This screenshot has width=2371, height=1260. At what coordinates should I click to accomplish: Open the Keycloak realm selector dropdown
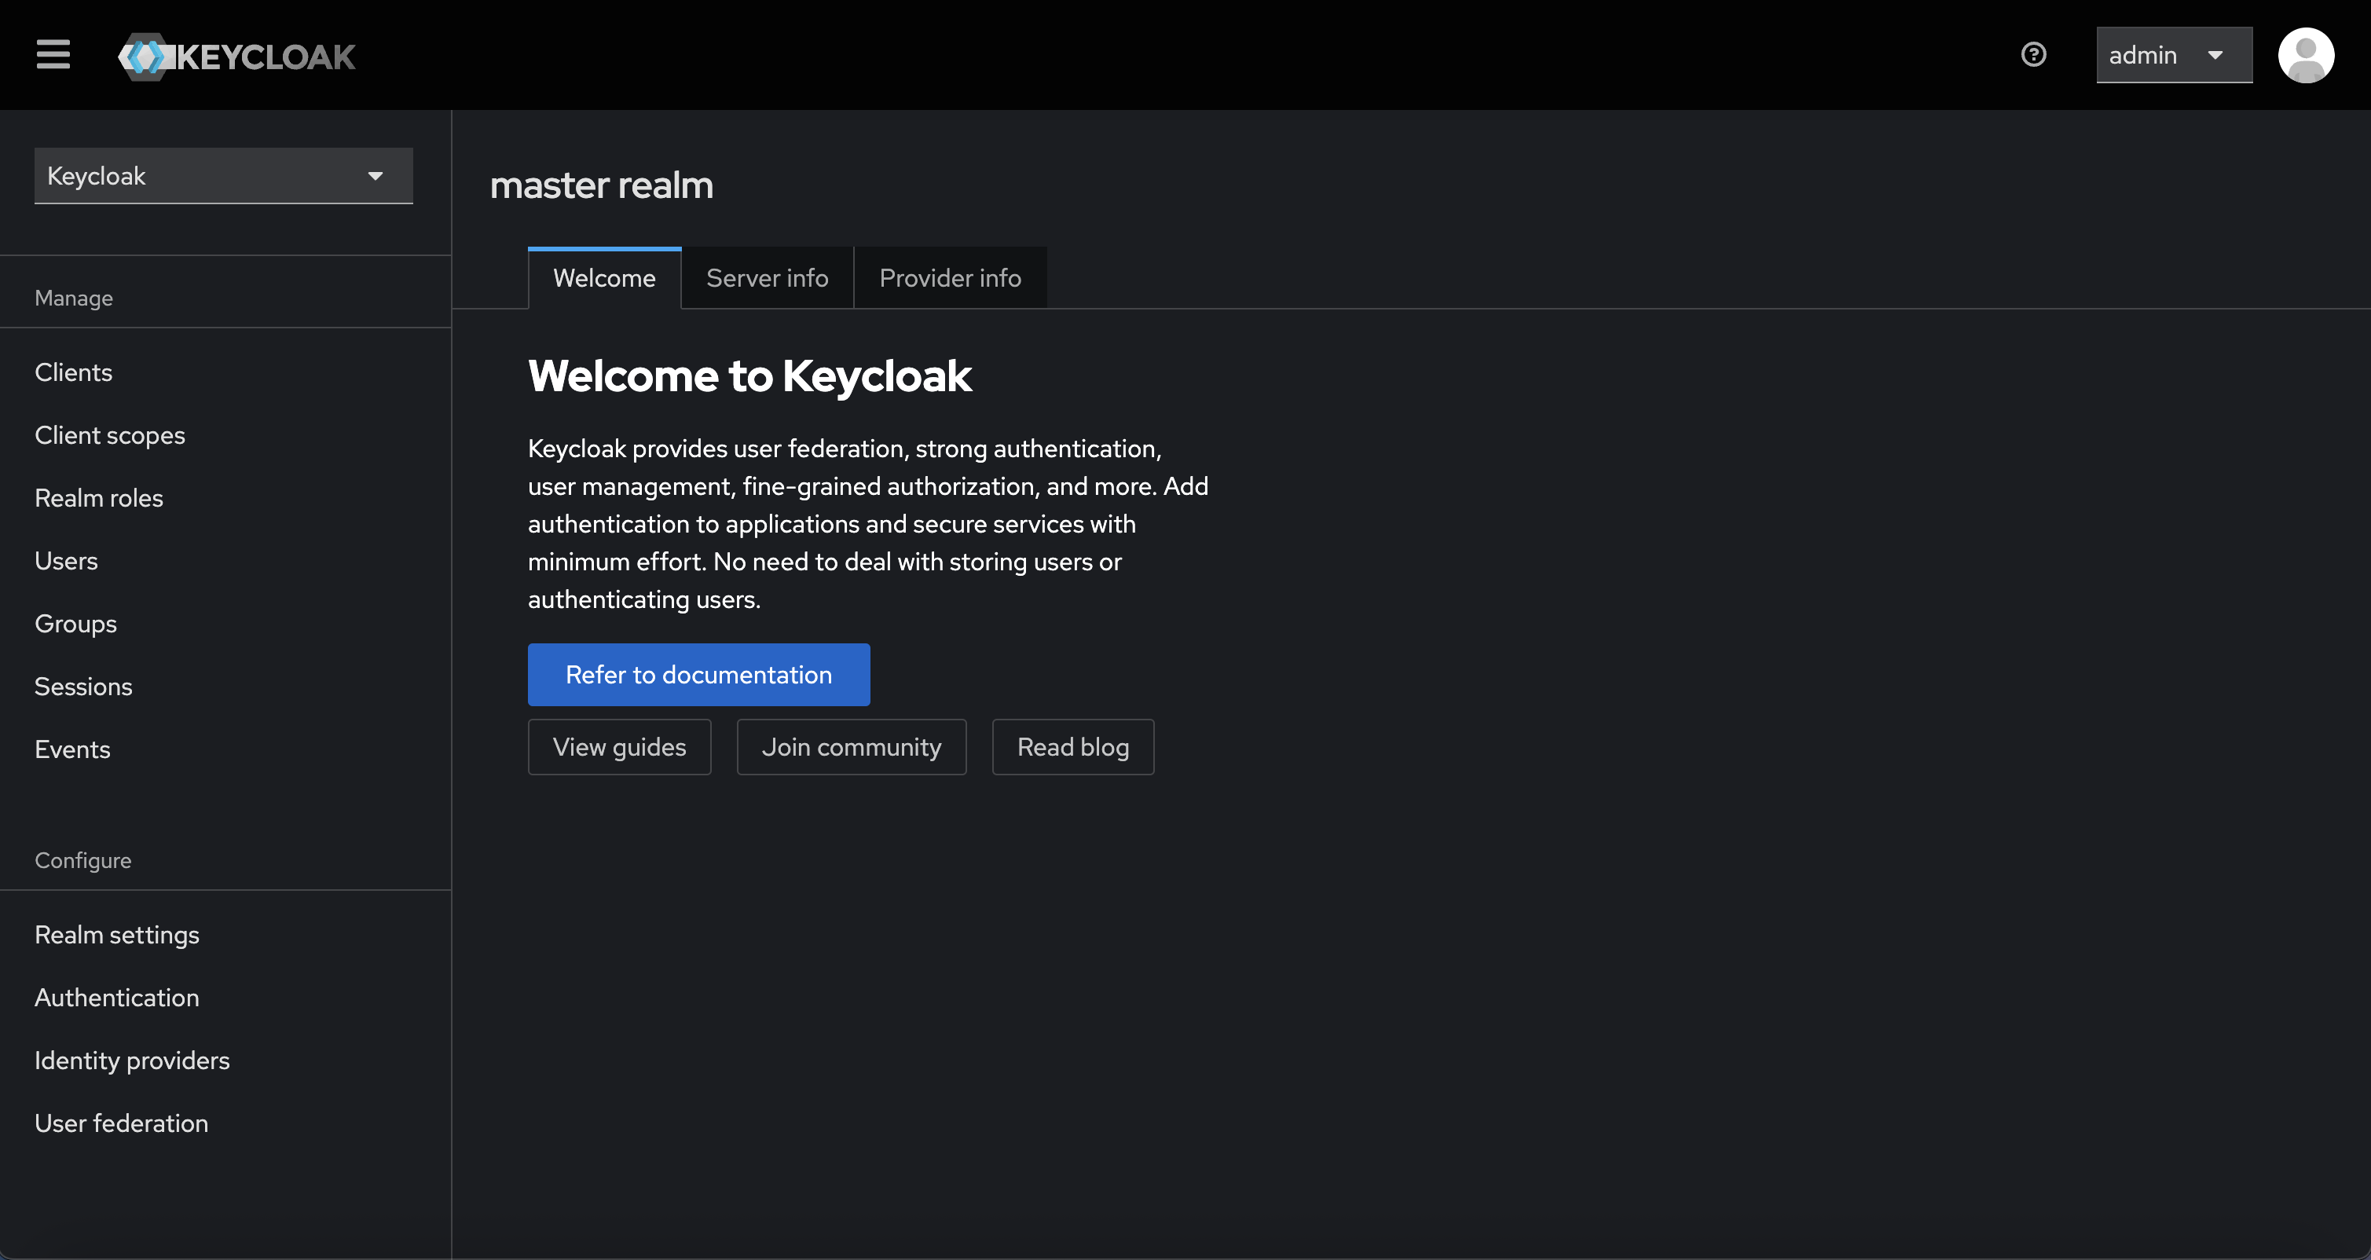(x=223, y=176)
